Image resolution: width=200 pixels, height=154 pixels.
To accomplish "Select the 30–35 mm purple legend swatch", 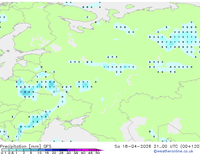I will click(x=71, y=150).
